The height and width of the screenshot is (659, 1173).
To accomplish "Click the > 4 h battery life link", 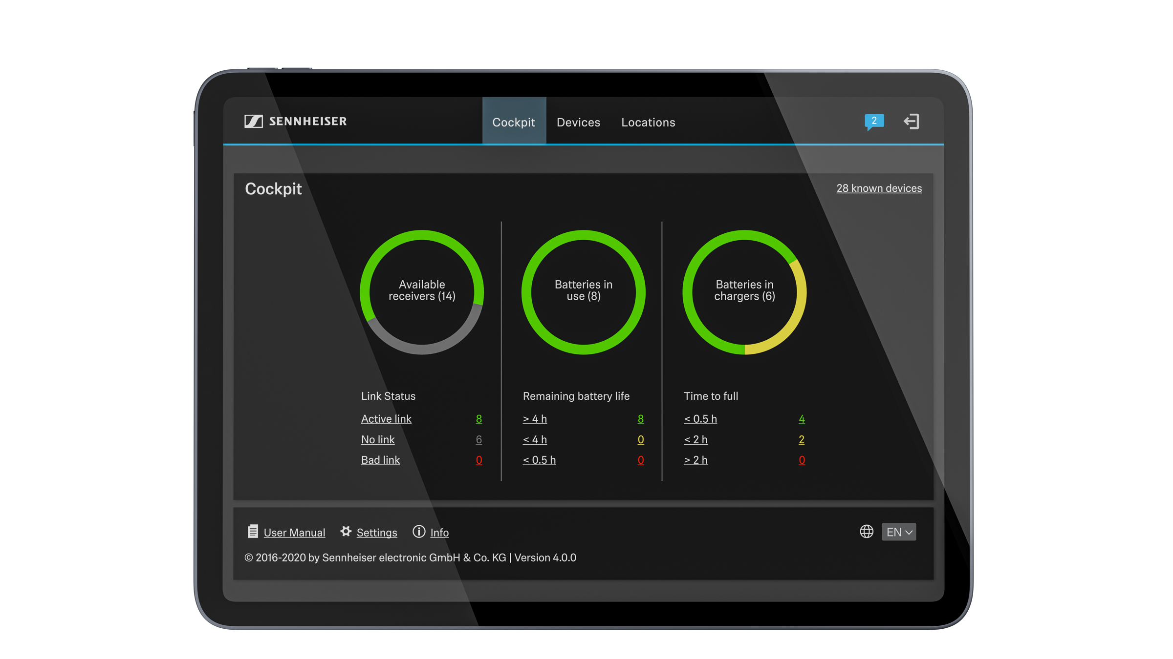I will 535,419.
